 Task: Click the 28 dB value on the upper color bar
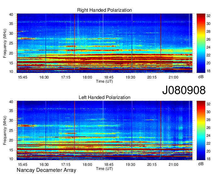(208, 32)
